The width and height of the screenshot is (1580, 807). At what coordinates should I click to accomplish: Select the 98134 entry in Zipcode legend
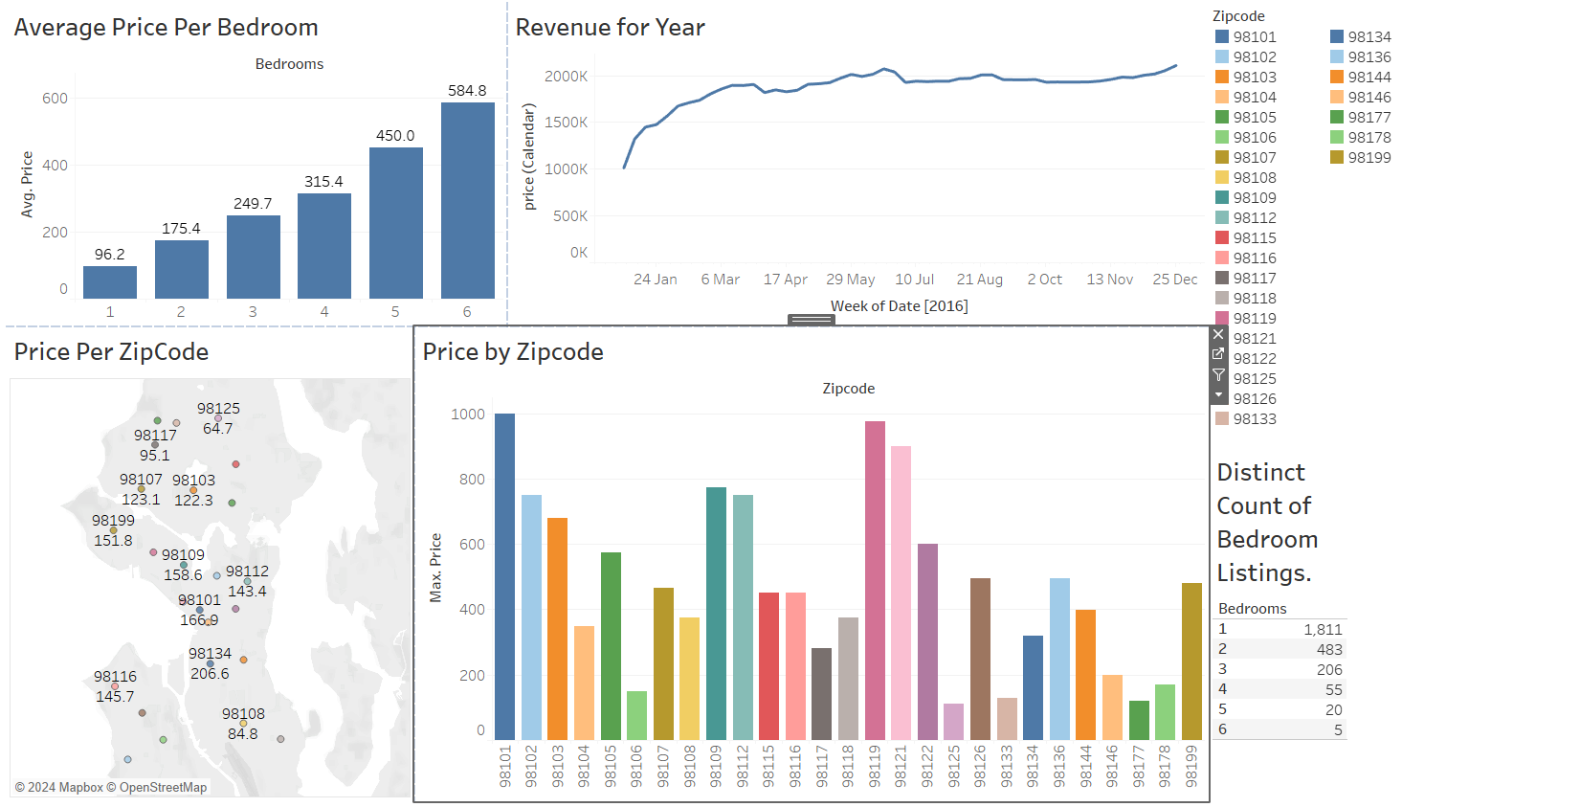point(1369,36)
